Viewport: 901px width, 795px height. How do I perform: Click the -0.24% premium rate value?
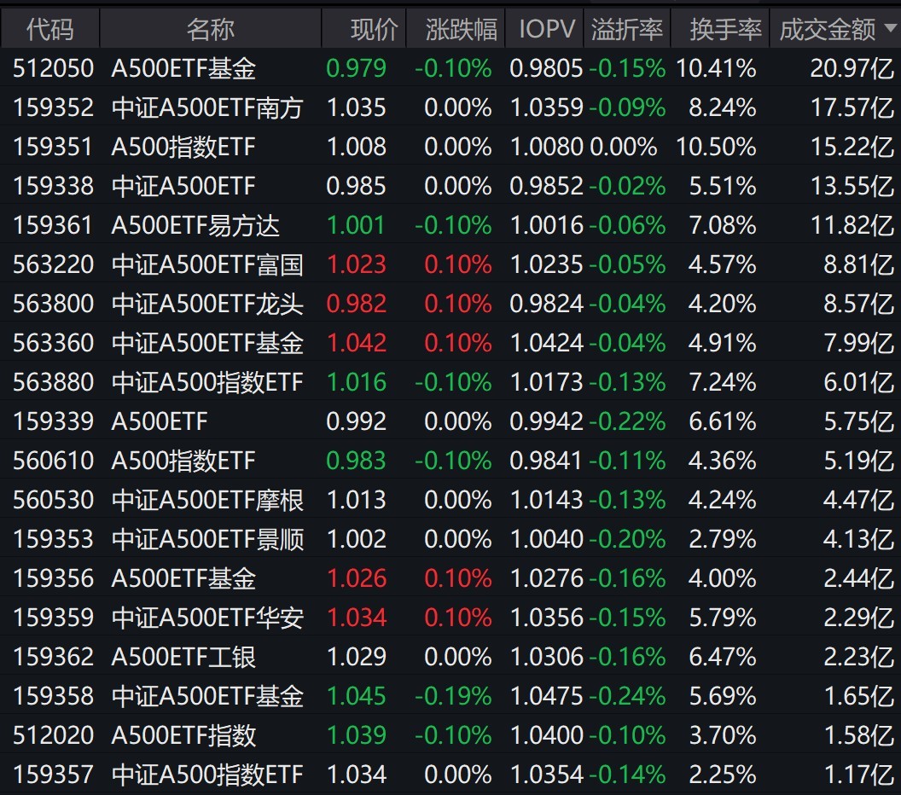tap(627, 696)
